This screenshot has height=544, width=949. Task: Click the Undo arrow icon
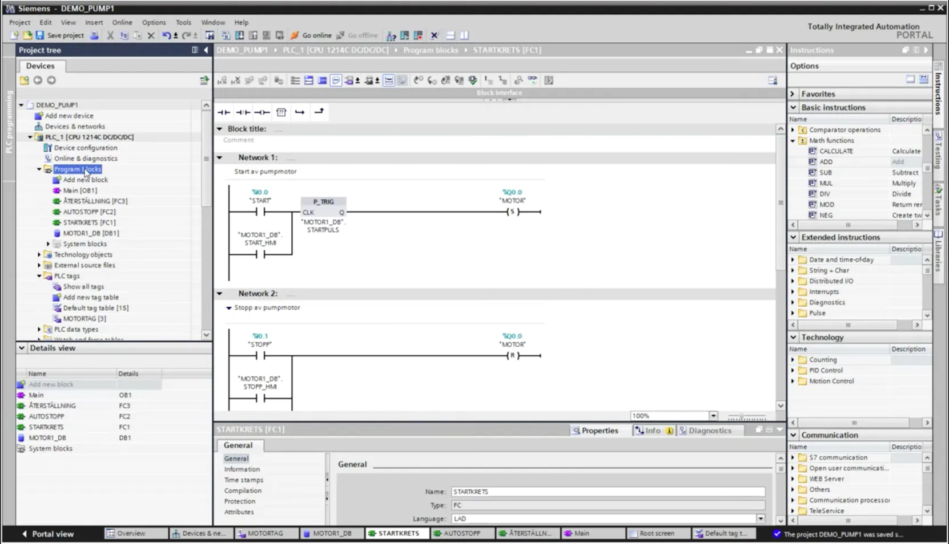coord(166,35)
